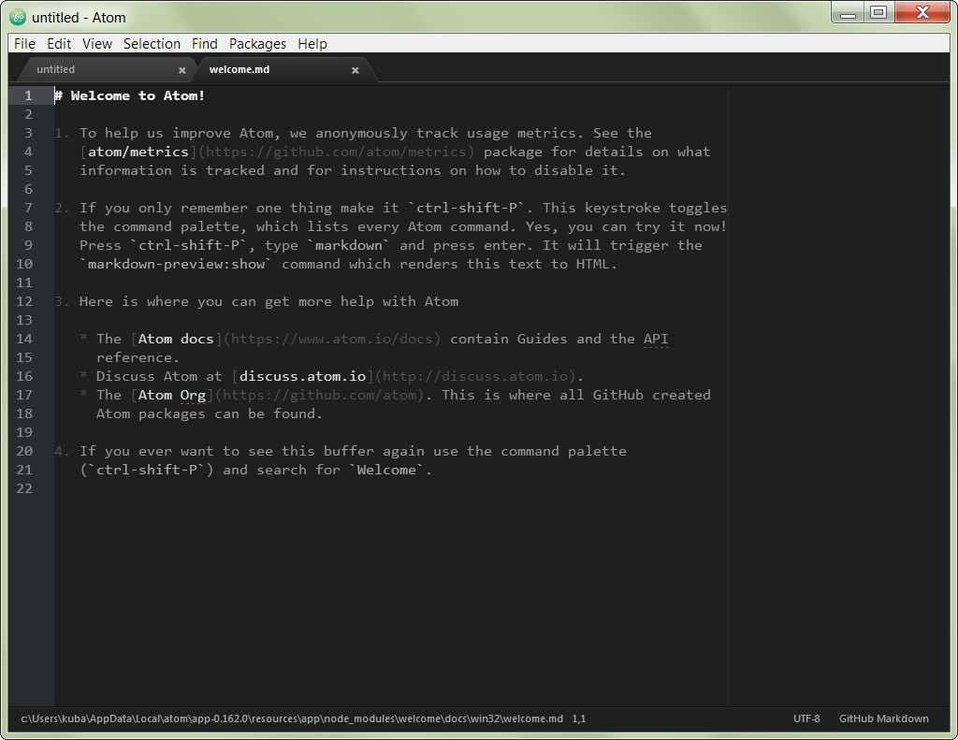958x740 pixels.
Task: Click 'Here is where you can get more help'
Action: [x=226, y=301]
